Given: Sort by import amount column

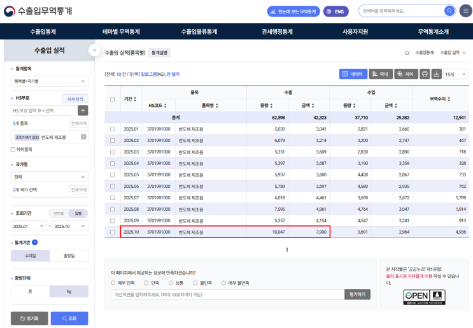Looking at the screenshot, I should tap(396, 105).
